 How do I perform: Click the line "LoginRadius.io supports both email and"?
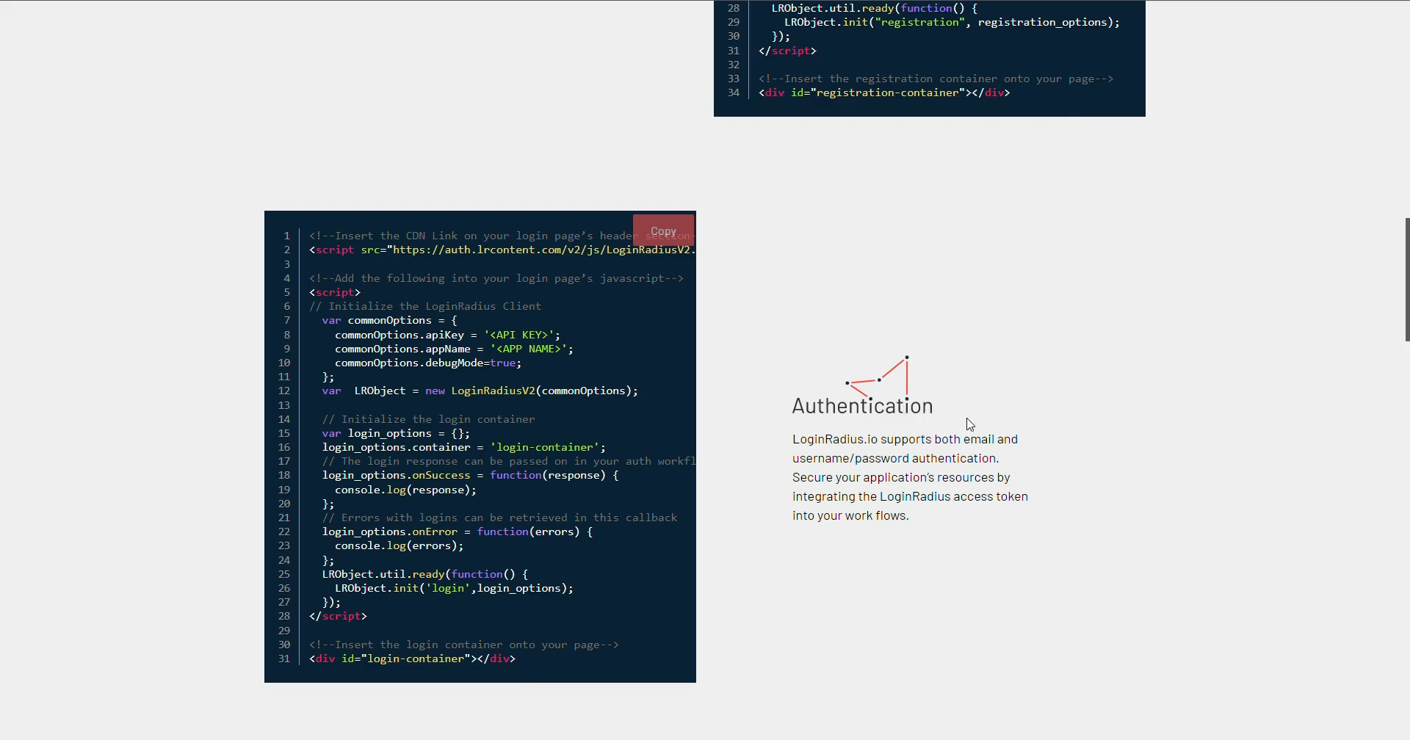(x=905, y=439)
